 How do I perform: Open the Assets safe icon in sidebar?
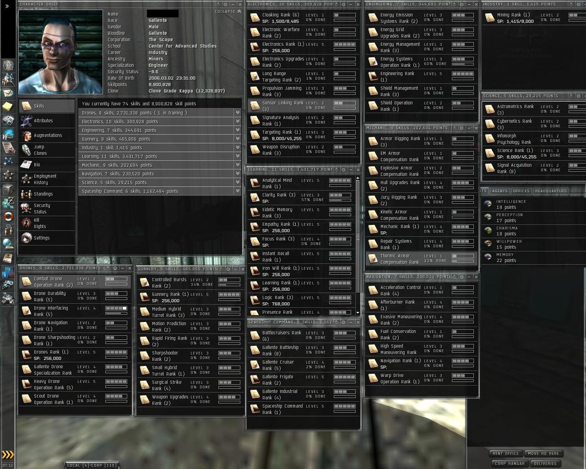coord(8,189)
